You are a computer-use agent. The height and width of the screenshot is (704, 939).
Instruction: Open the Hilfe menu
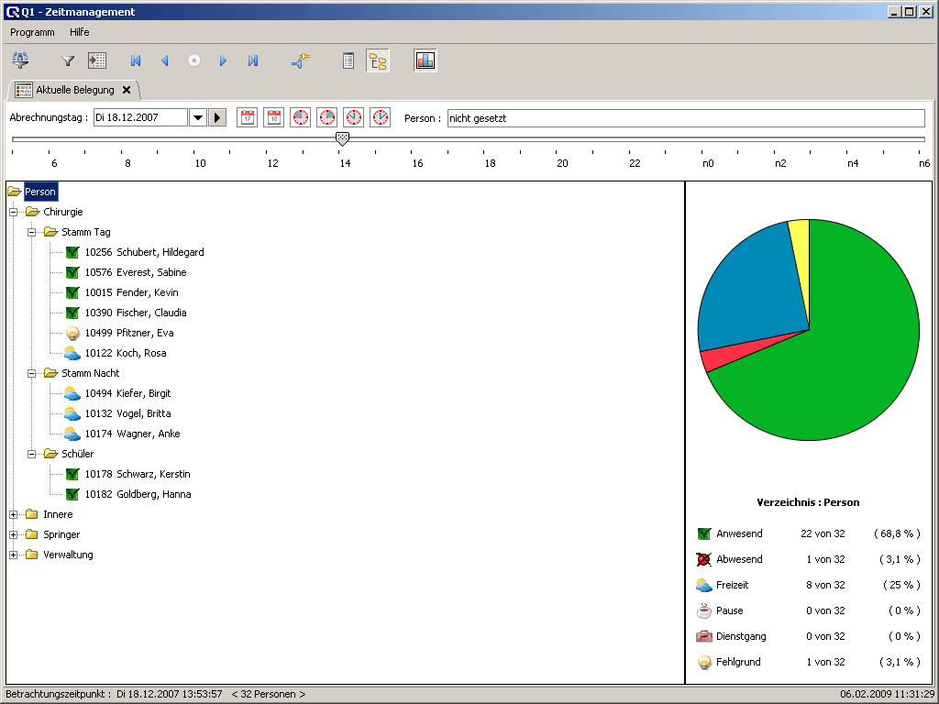coord(80,32)
